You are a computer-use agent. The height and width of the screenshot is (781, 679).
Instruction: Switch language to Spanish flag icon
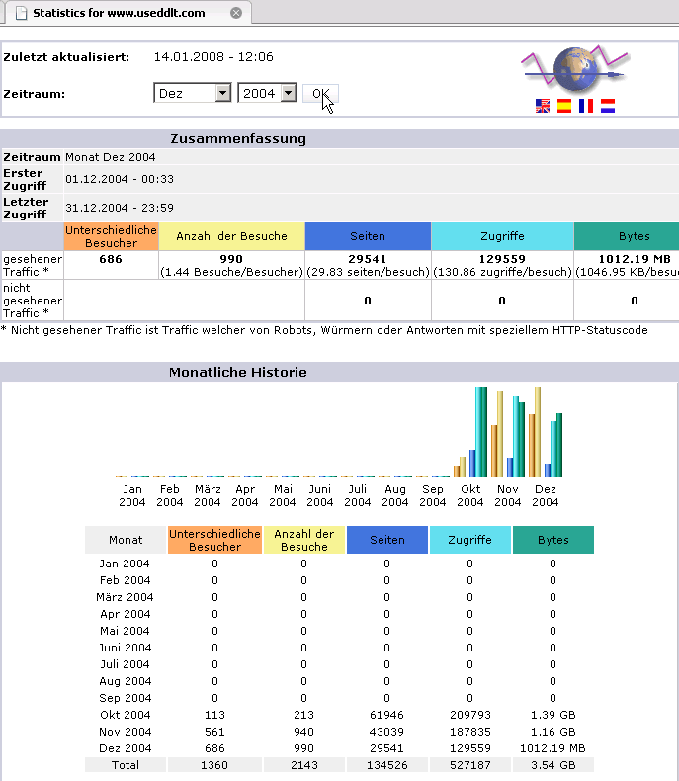point(564,106)
